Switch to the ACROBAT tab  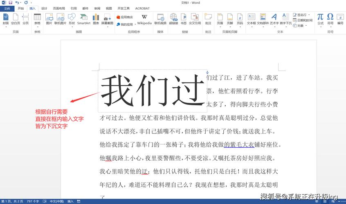[x=142, y=8]
